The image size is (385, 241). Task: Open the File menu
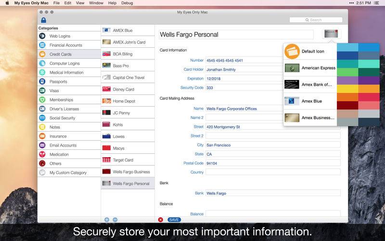click(56, 3)
